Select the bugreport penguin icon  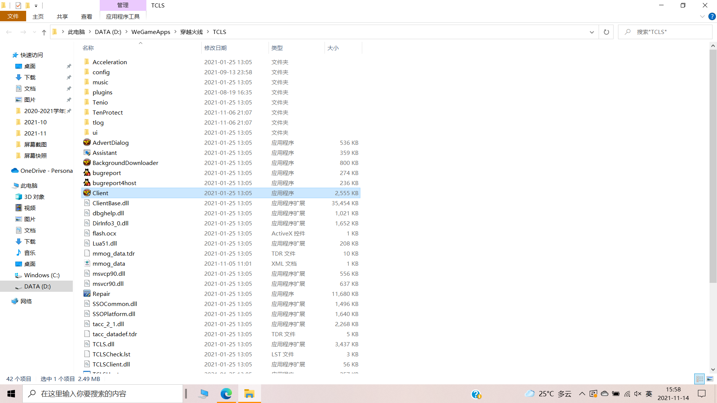click(87, 173)
